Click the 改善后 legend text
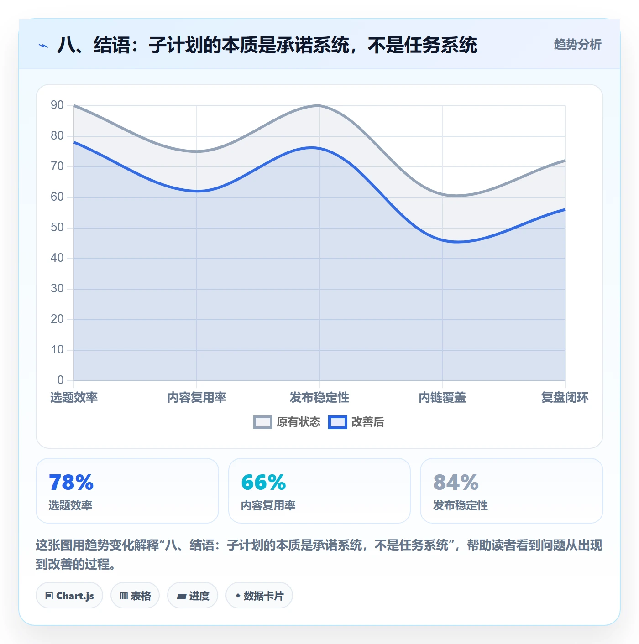The image size is (639, 644). 367,422
